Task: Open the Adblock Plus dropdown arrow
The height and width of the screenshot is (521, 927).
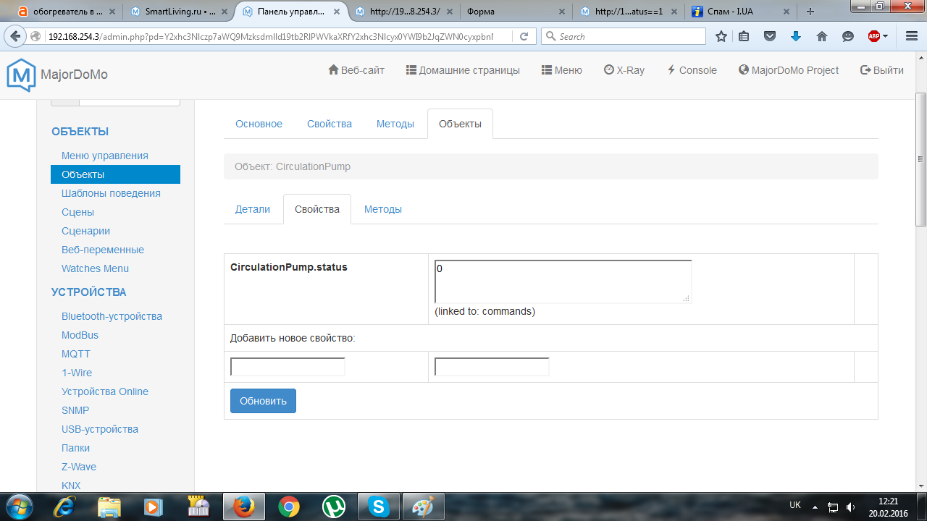Action: [885, 36]
